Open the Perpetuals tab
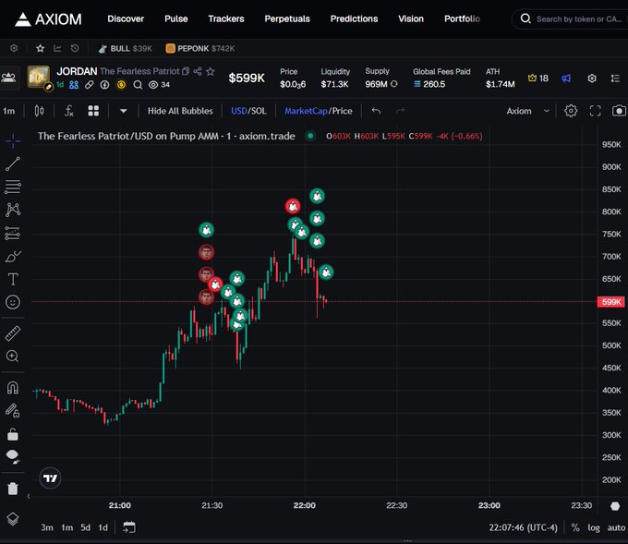Viewport: 628px width, 544px height. click(287, 18)
